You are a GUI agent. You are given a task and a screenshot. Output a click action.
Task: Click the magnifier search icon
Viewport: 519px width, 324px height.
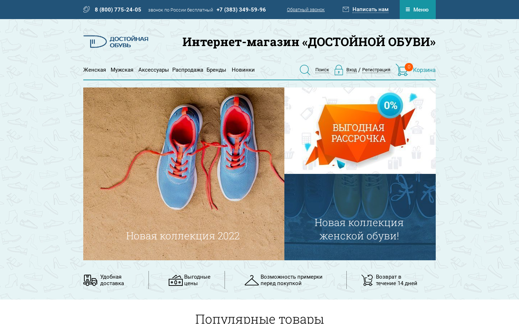click(x=305, y=70)
